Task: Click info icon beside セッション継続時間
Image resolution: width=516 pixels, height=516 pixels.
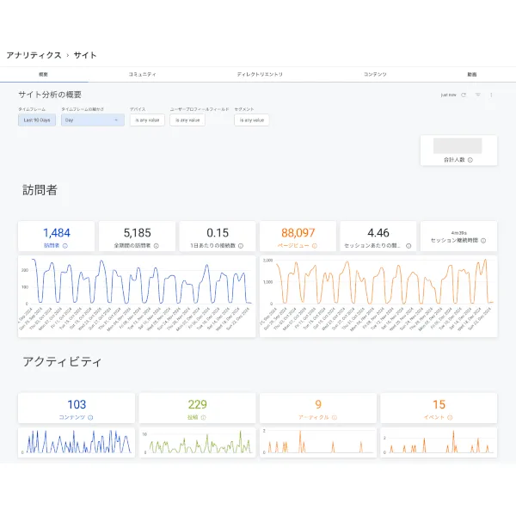Action: (483, 241)
